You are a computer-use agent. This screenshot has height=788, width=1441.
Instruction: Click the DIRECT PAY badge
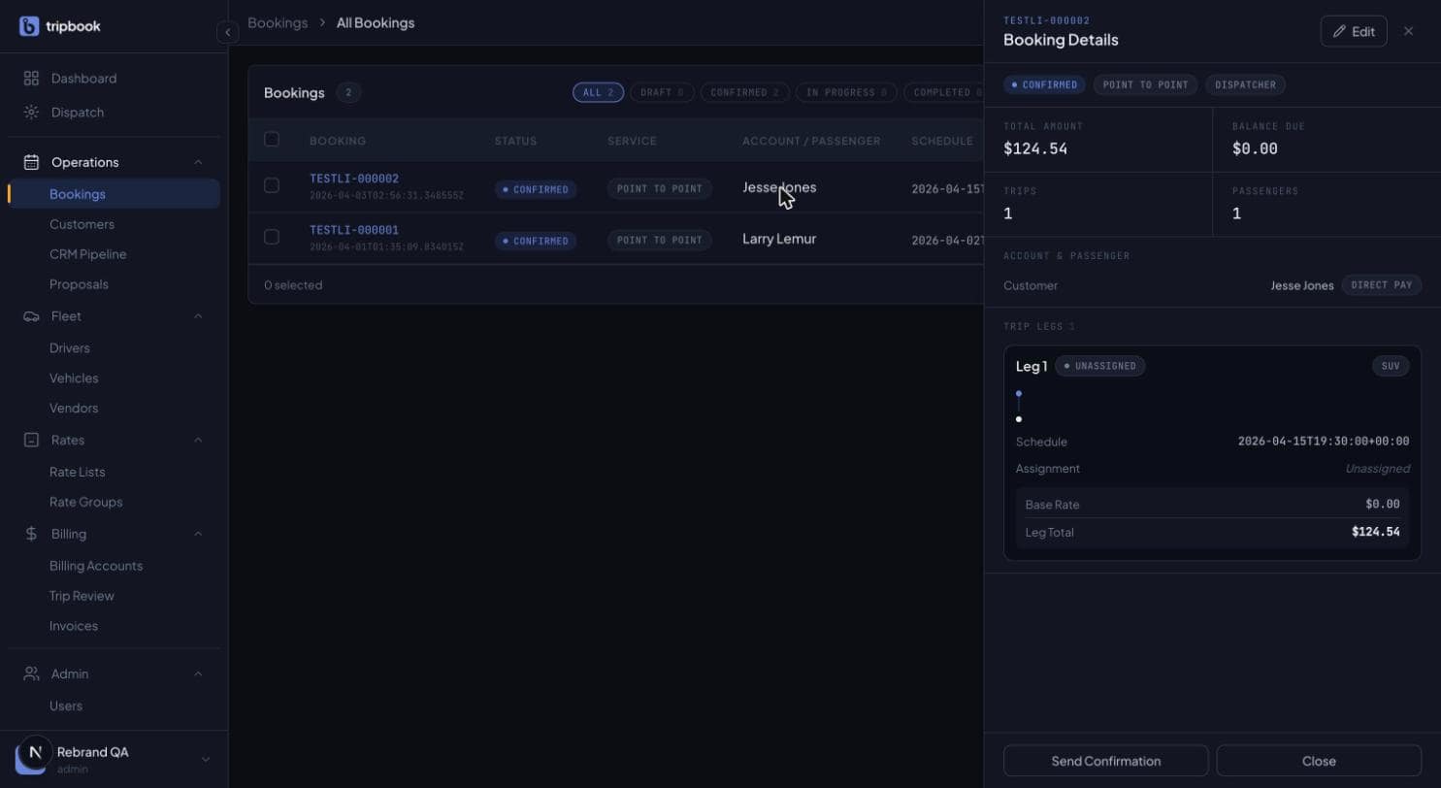coord(1382,285)
